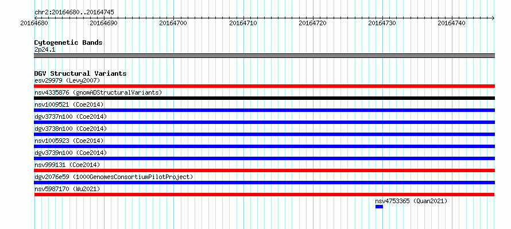Click the nsv1009521 (Coe2014) blue bar
Image resolution: width=511 pixels, height=229 pixels.
click(264, 110)
